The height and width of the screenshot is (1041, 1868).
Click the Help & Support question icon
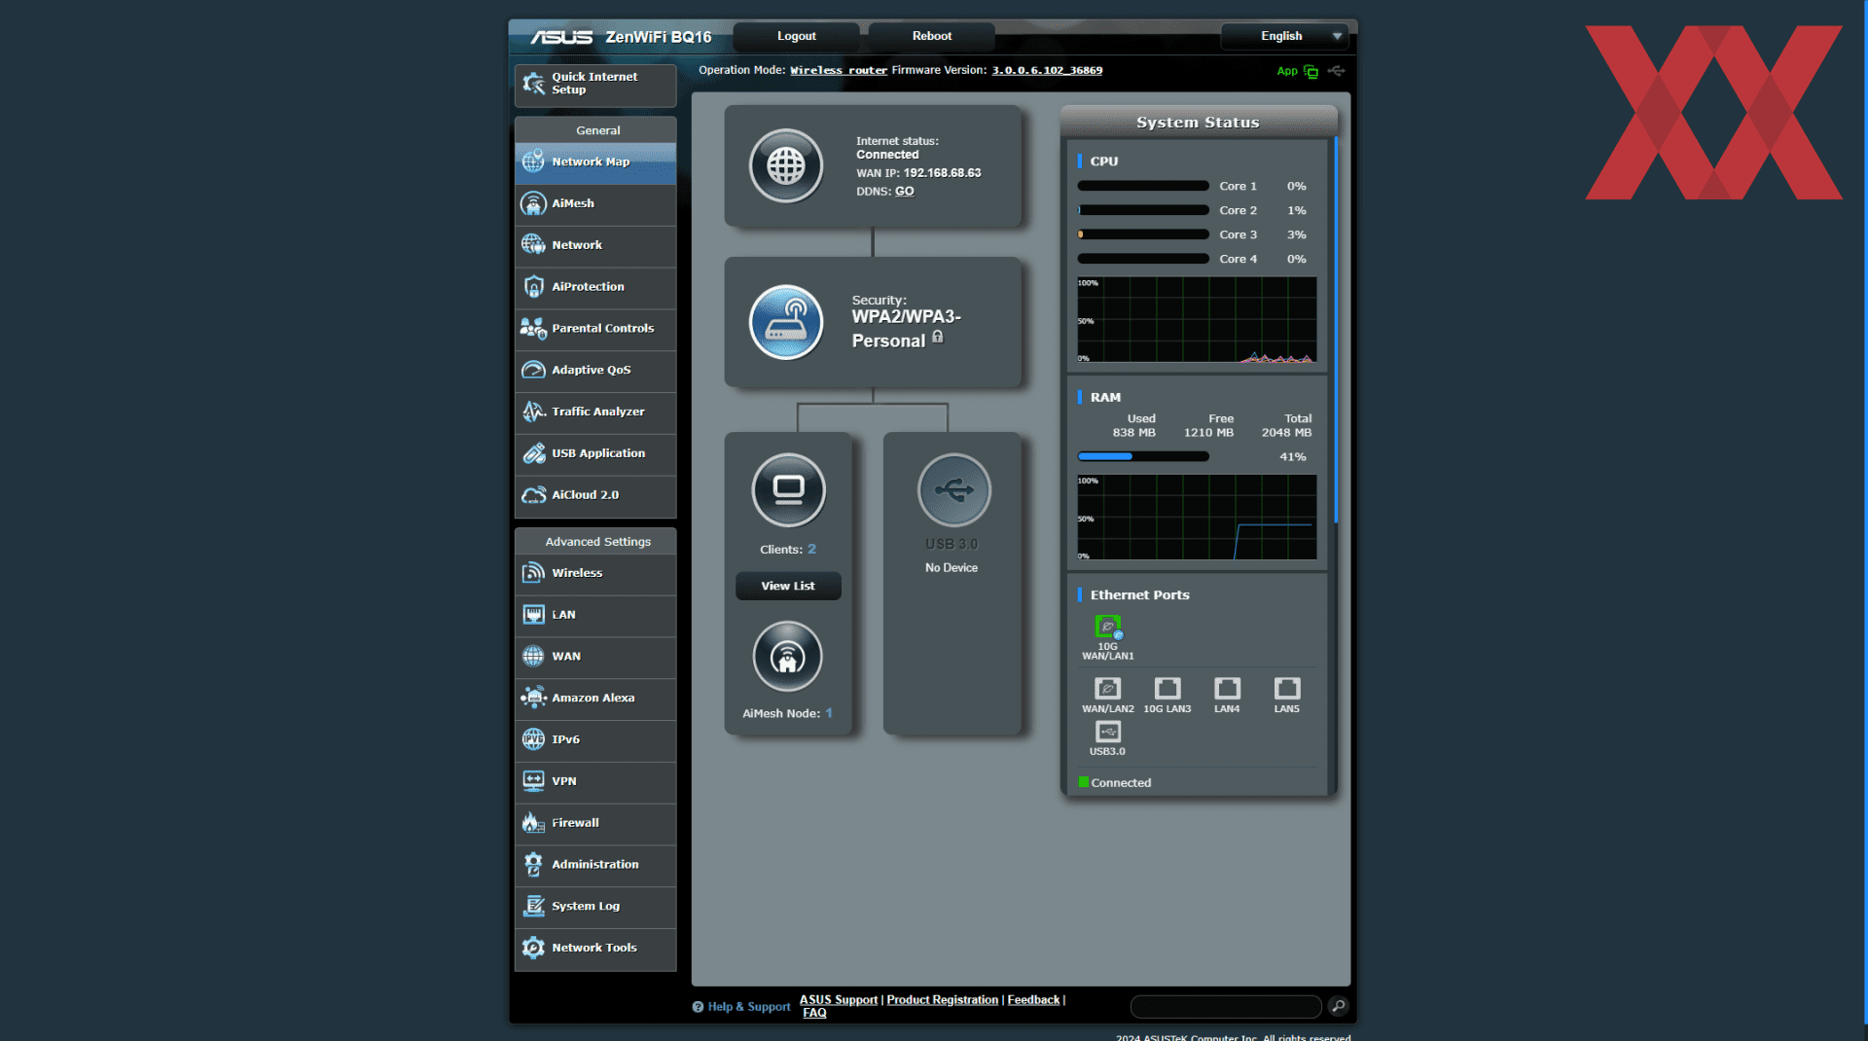[x=698, y=1007]
